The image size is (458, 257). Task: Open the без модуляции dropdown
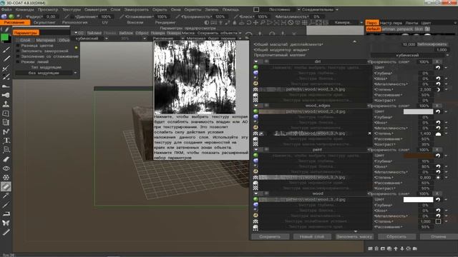(46, 73)
